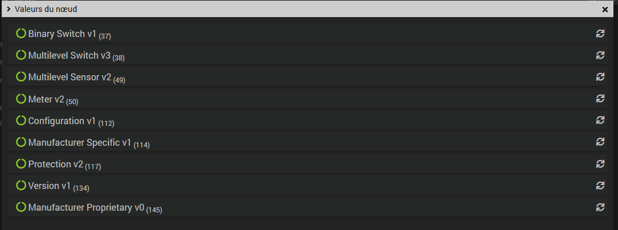Refresh the Configuration v1 values
This screenshot has height=230, width=618.
[600, 120]
